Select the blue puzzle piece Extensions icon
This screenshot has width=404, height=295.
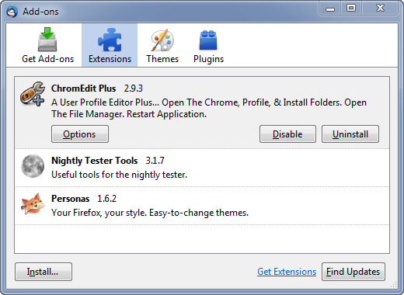110,40
